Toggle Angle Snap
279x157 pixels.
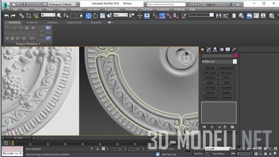point(162,16)
